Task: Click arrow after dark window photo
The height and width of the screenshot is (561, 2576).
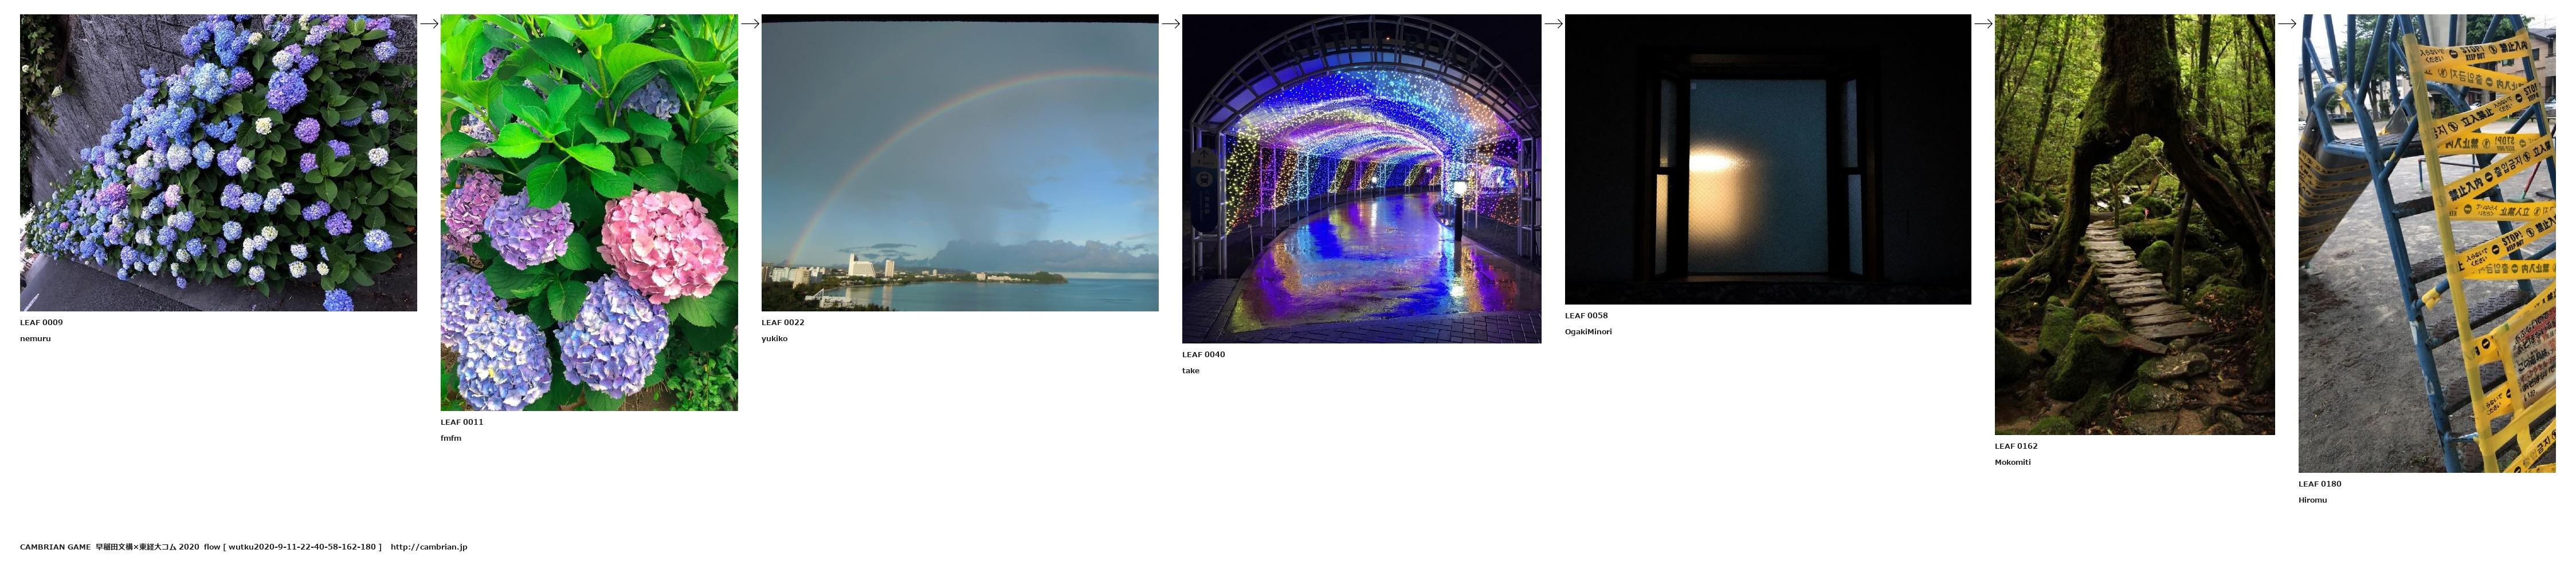Action: pos(1982,24)
